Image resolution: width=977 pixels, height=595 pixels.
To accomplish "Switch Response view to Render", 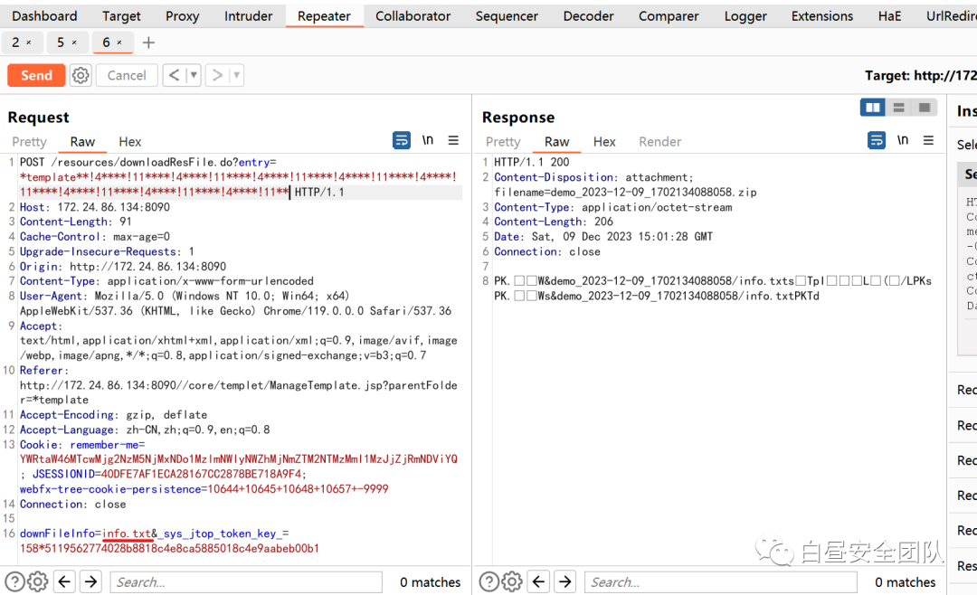I will pos(659,141).
